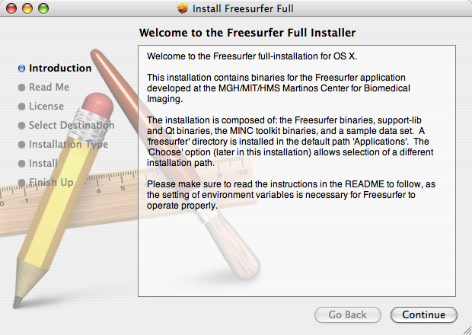
Task: Click the package icon in the title bar
Action: [x=182, y=9]
